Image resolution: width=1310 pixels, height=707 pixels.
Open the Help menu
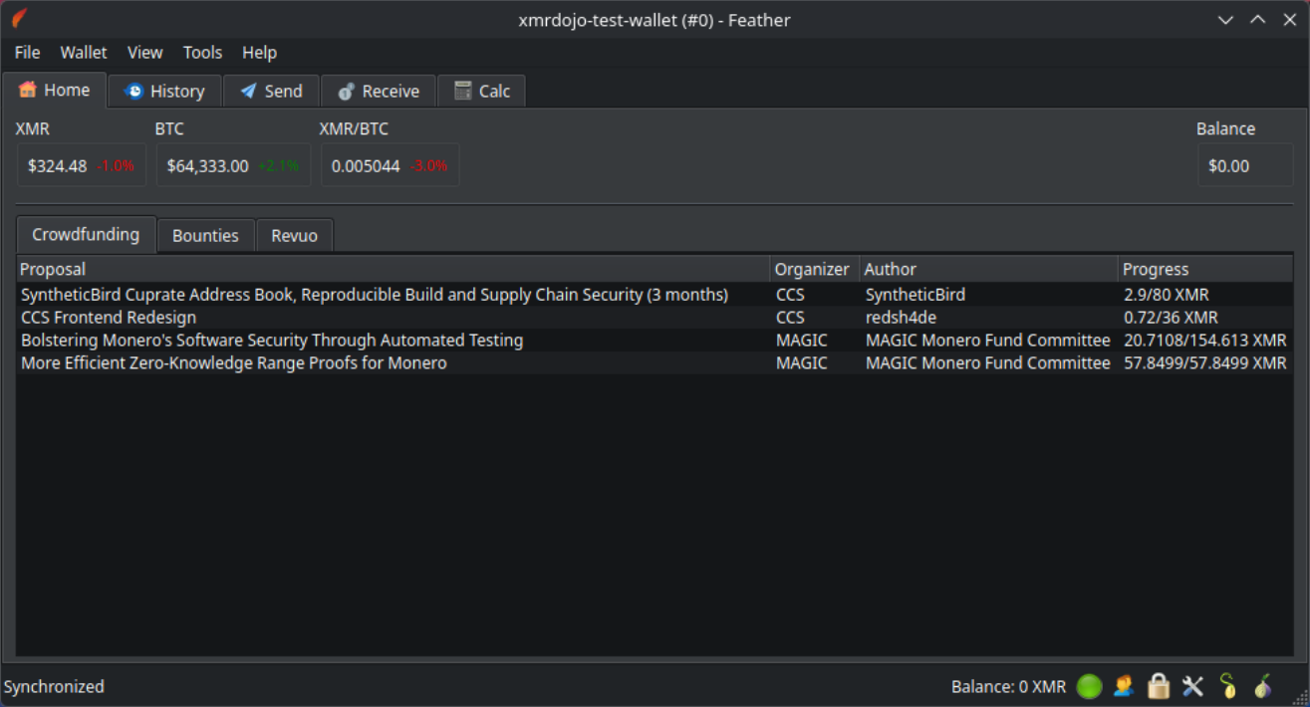pos(259,53)
